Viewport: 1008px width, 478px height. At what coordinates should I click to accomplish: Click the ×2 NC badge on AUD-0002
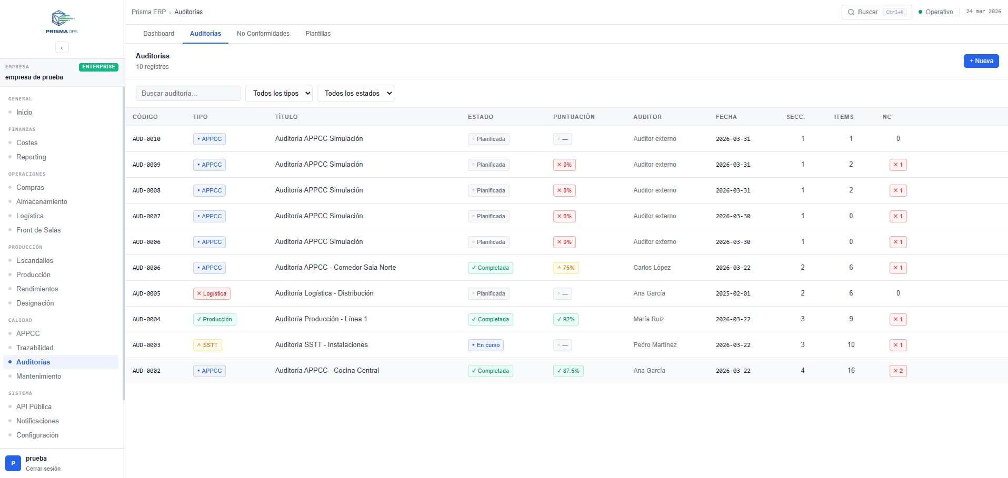[x=898, y=371]
